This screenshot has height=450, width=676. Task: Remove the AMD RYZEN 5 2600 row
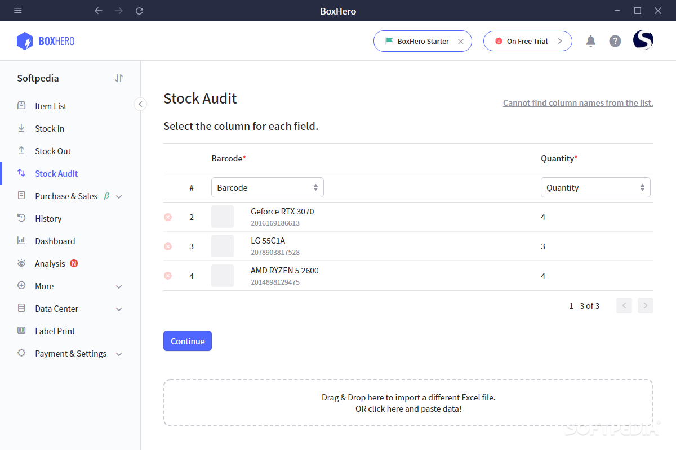[168, 276]
